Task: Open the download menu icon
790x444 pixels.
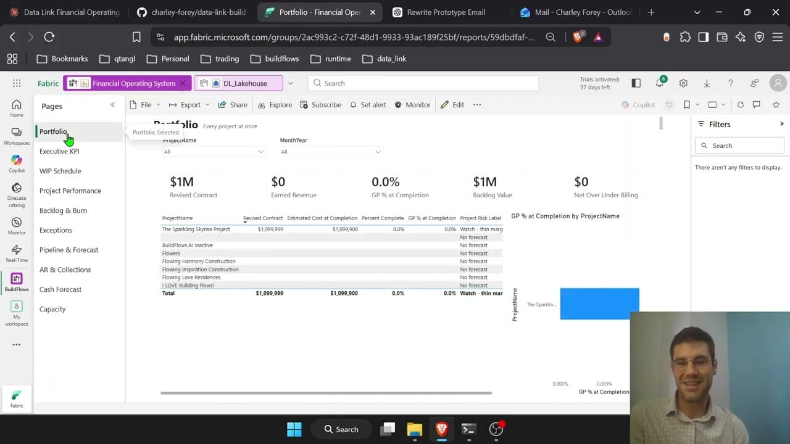Action: (707, 83)
